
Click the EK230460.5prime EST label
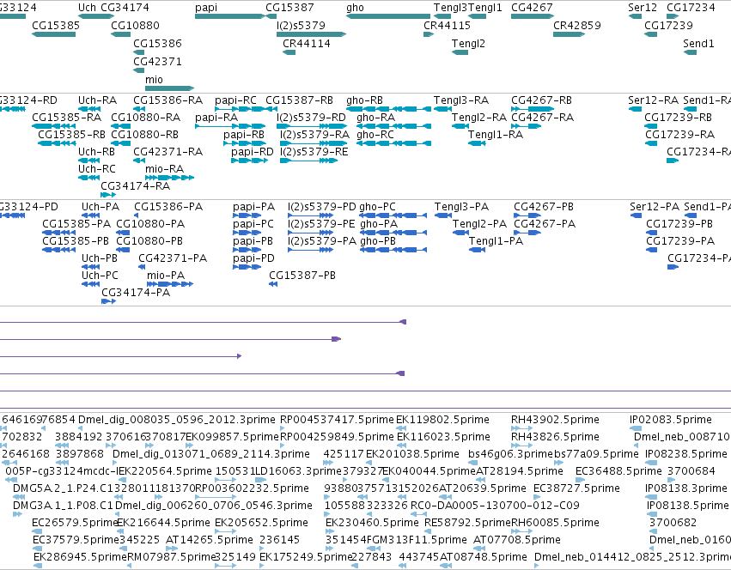click(x=372, y=523)
